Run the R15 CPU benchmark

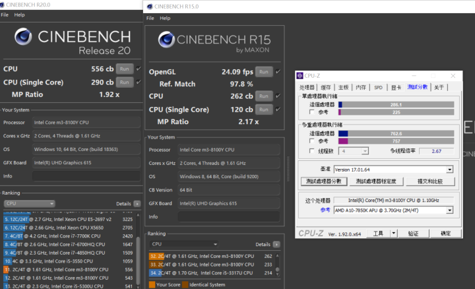coord(264,96)
